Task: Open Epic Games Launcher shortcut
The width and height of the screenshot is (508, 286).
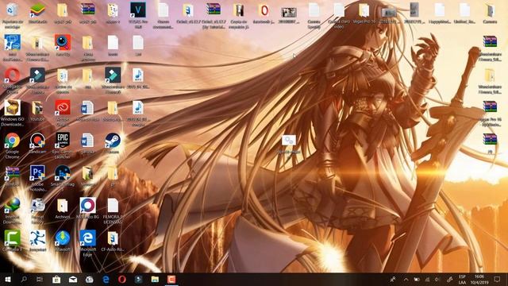Action: point(63,141)
